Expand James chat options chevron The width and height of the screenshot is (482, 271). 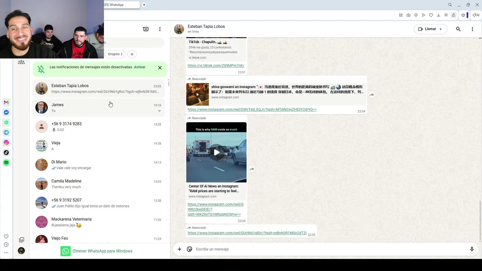coord(159,111)
